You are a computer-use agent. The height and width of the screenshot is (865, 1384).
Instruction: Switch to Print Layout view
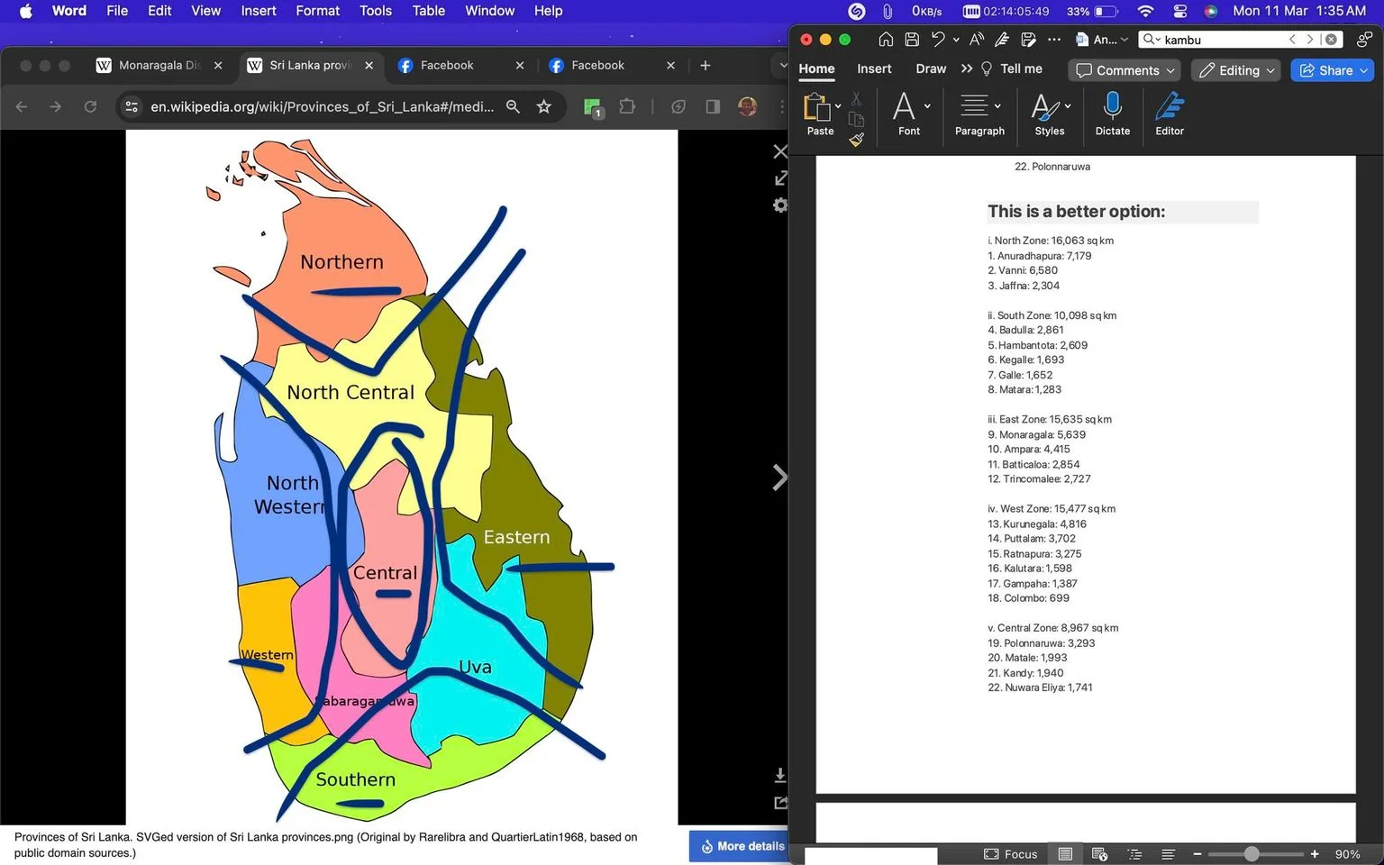[x=1065, y=854]
